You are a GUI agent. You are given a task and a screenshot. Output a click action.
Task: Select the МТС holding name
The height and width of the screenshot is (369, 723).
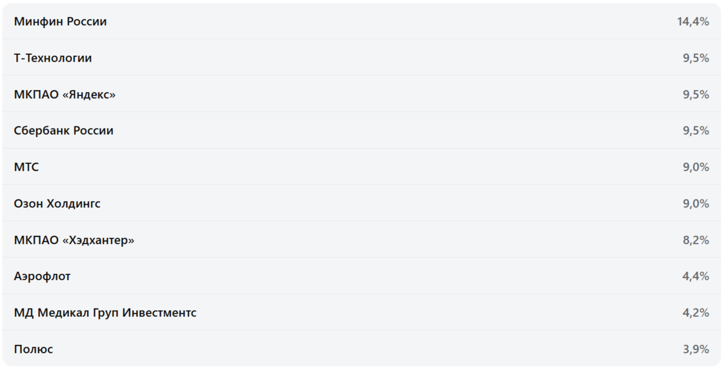(26, 167)
